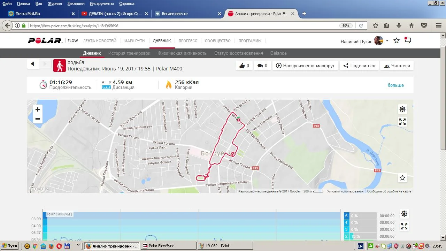Click the 90% zoom indicator in address bar
Image resolution: width=446 pixels, height=251 pixels.
pos(346,25)
